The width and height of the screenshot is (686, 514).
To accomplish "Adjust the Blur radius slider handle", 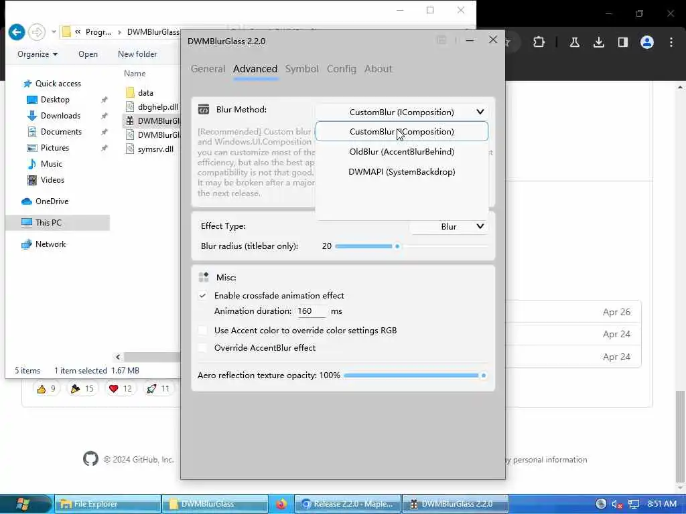I will tap(397, 246).
